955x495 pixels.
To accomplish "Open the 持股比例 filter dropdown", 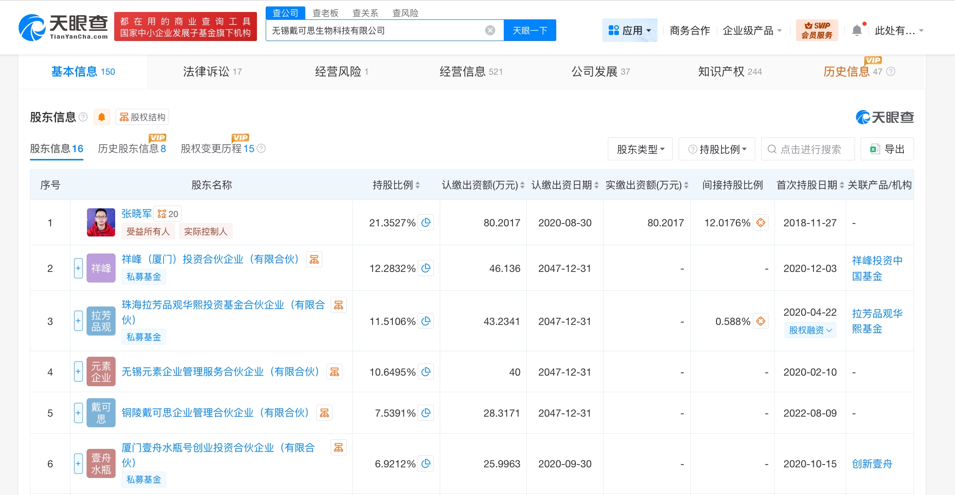I will [717, 149].
